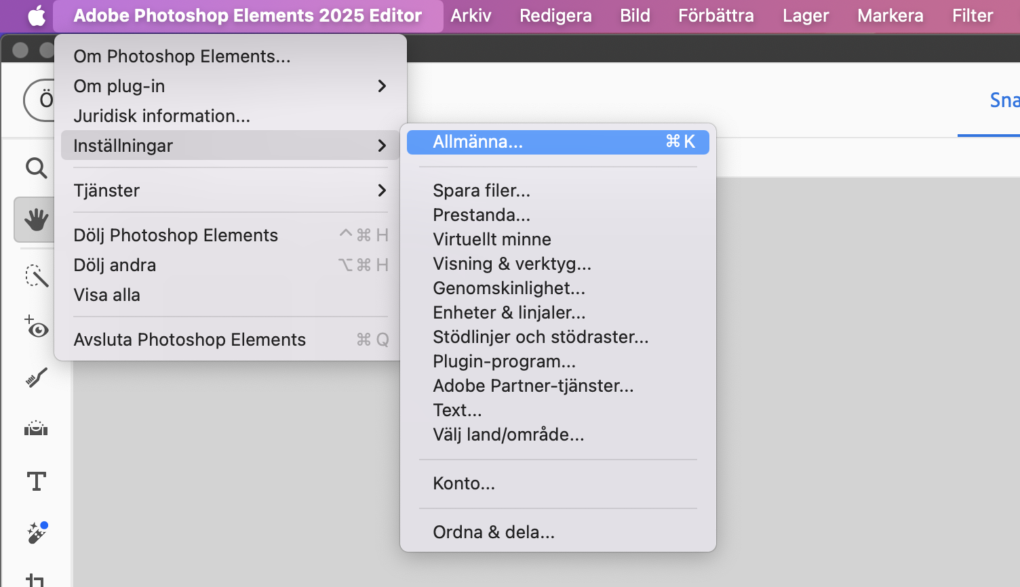Open Spara filer... preferences
This screenshot has width=1020, height=587.
pos(557,190)
